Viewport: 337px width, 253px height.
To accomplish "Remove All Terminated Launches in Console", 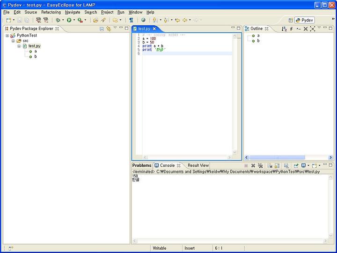I will (260, 165).
